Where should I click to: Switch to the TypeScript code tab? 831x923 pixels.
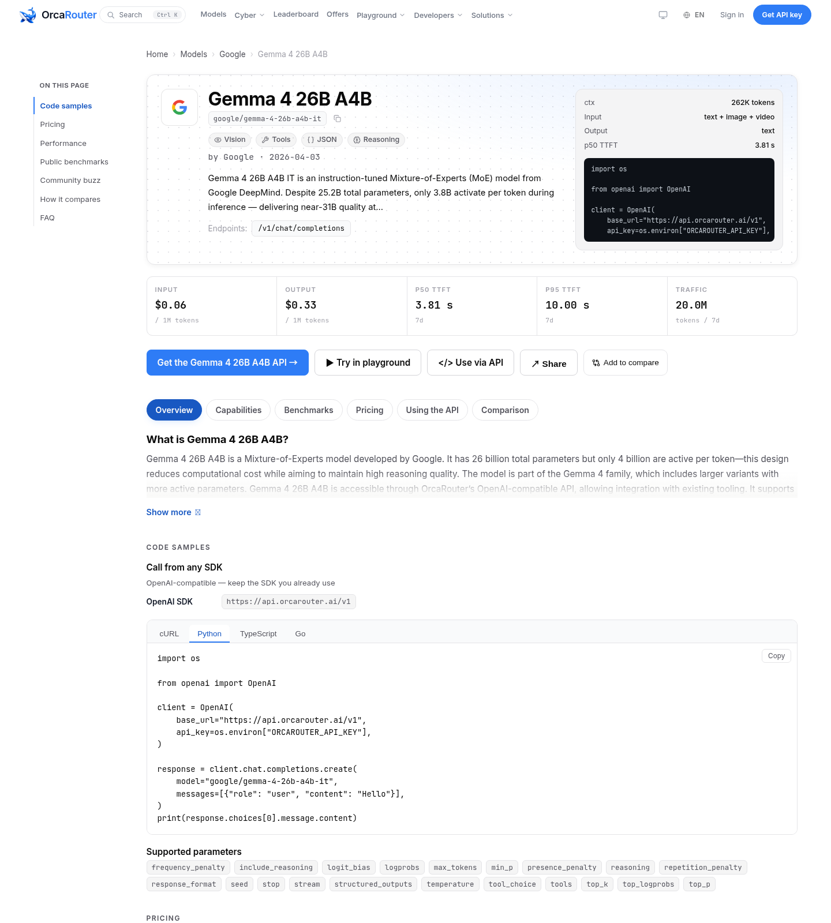pyautogui.click(x=258, y=633)
